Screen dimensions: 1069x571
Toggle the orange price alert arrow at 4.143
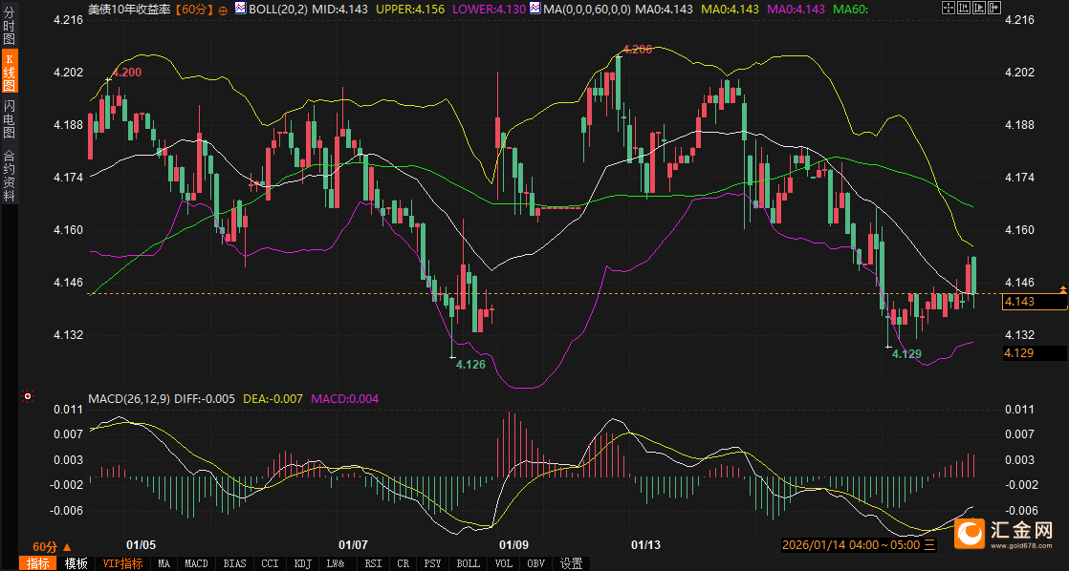[x=1062, y=288]
